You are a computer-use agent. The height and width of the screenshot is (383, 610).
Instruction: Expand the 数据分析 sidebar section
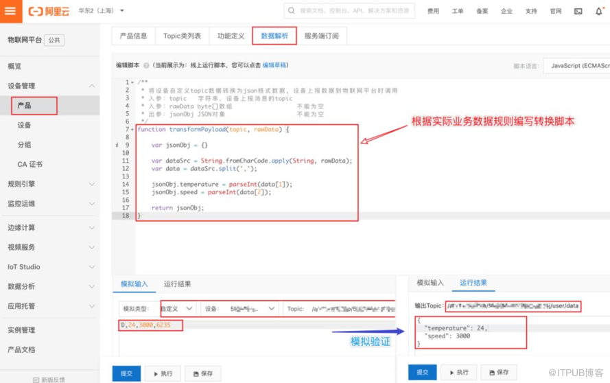pyautogui.click(x=50, y=286)
